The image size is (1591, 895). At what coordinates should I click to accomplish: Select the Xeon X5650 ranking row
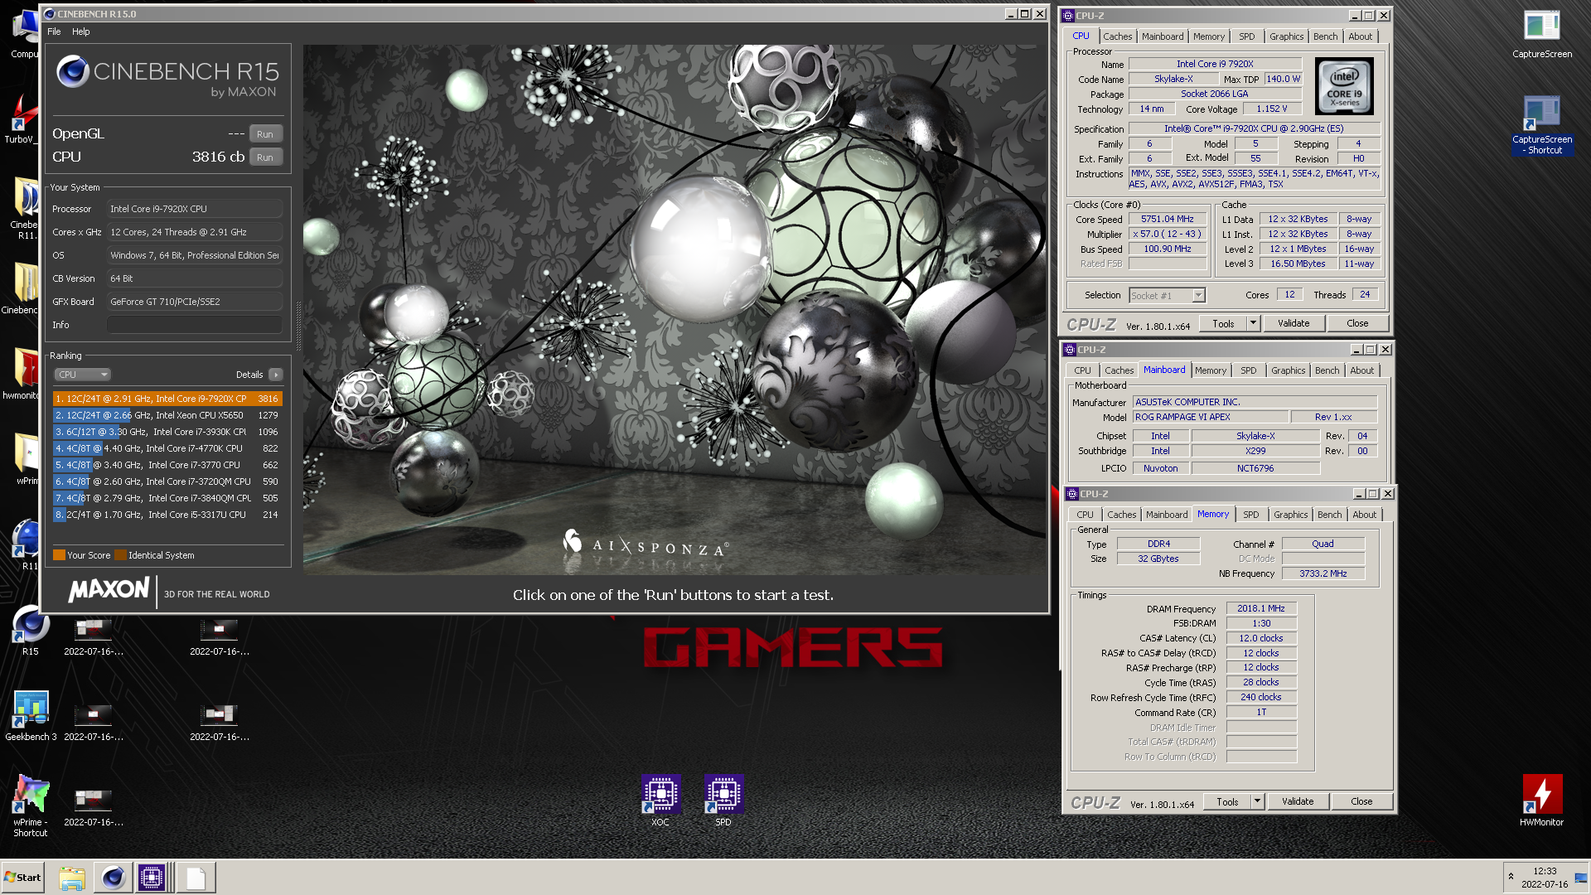click(x=167, y=415)
